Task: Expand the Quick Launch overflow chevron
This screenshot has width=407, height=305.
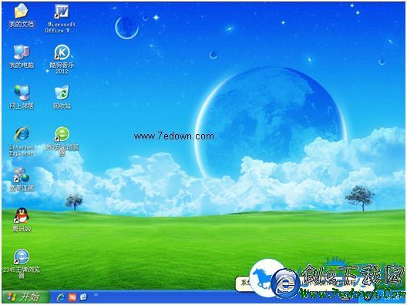Action: point(96,295)
